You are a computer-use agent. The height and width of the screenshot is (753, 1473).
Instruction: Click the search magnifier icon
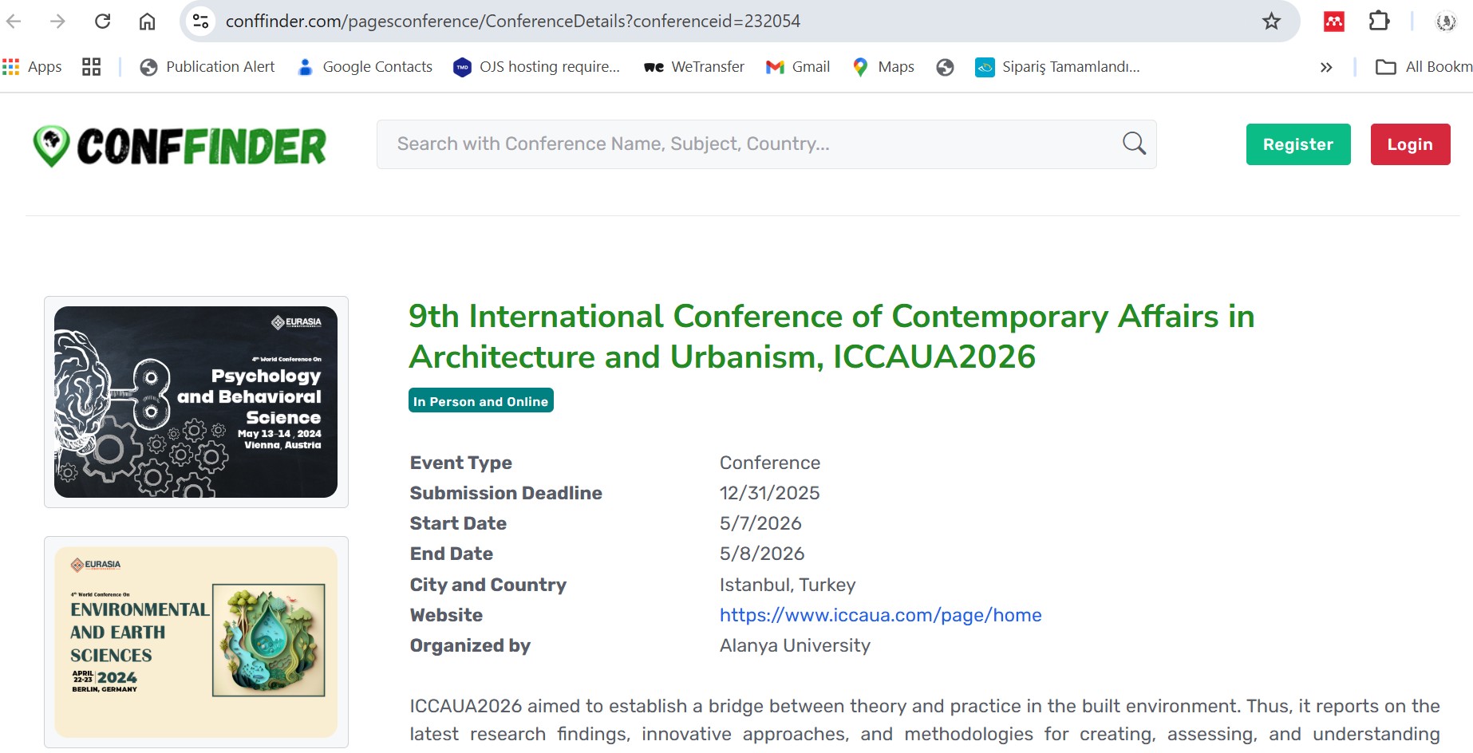(1134, 144)
